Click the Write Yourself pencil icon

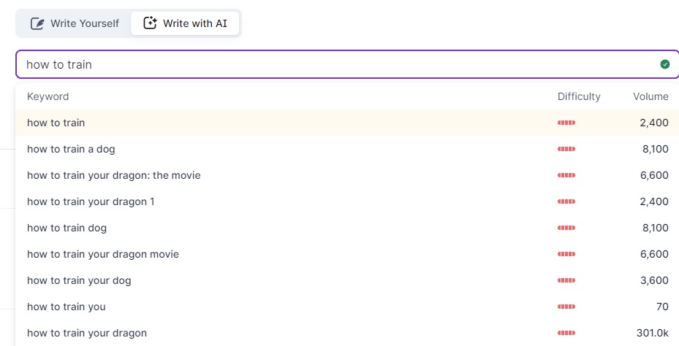[37, 23]
